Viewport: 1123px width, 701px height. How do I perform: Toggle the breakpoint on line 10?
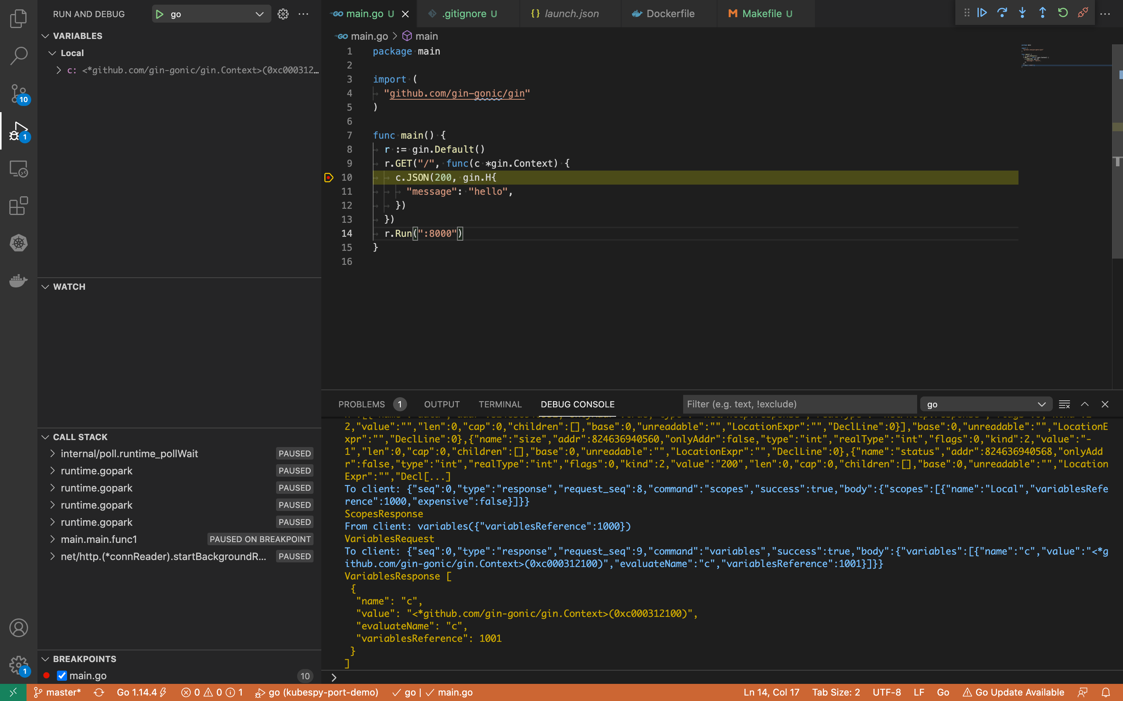(x=329, y=178)
